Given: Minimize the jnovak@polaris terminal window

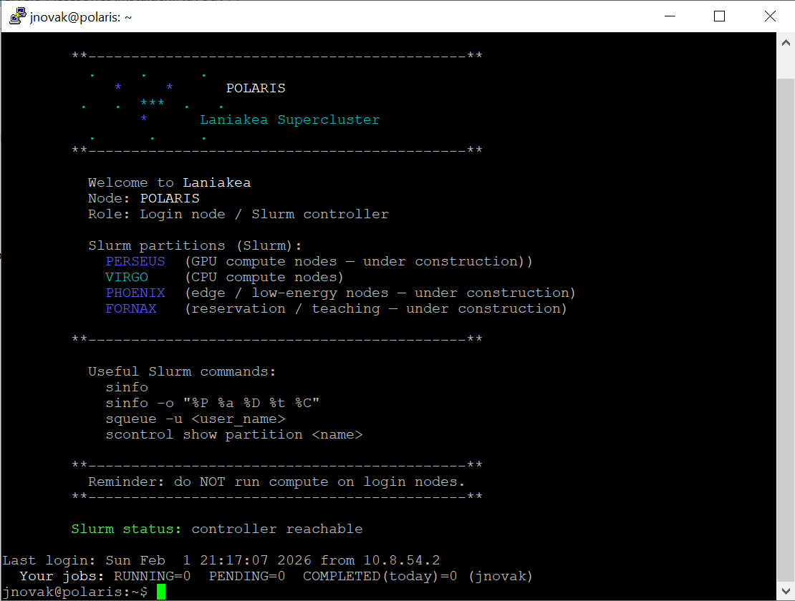Looking at the screenshot, I should click(x=670, y=16).
